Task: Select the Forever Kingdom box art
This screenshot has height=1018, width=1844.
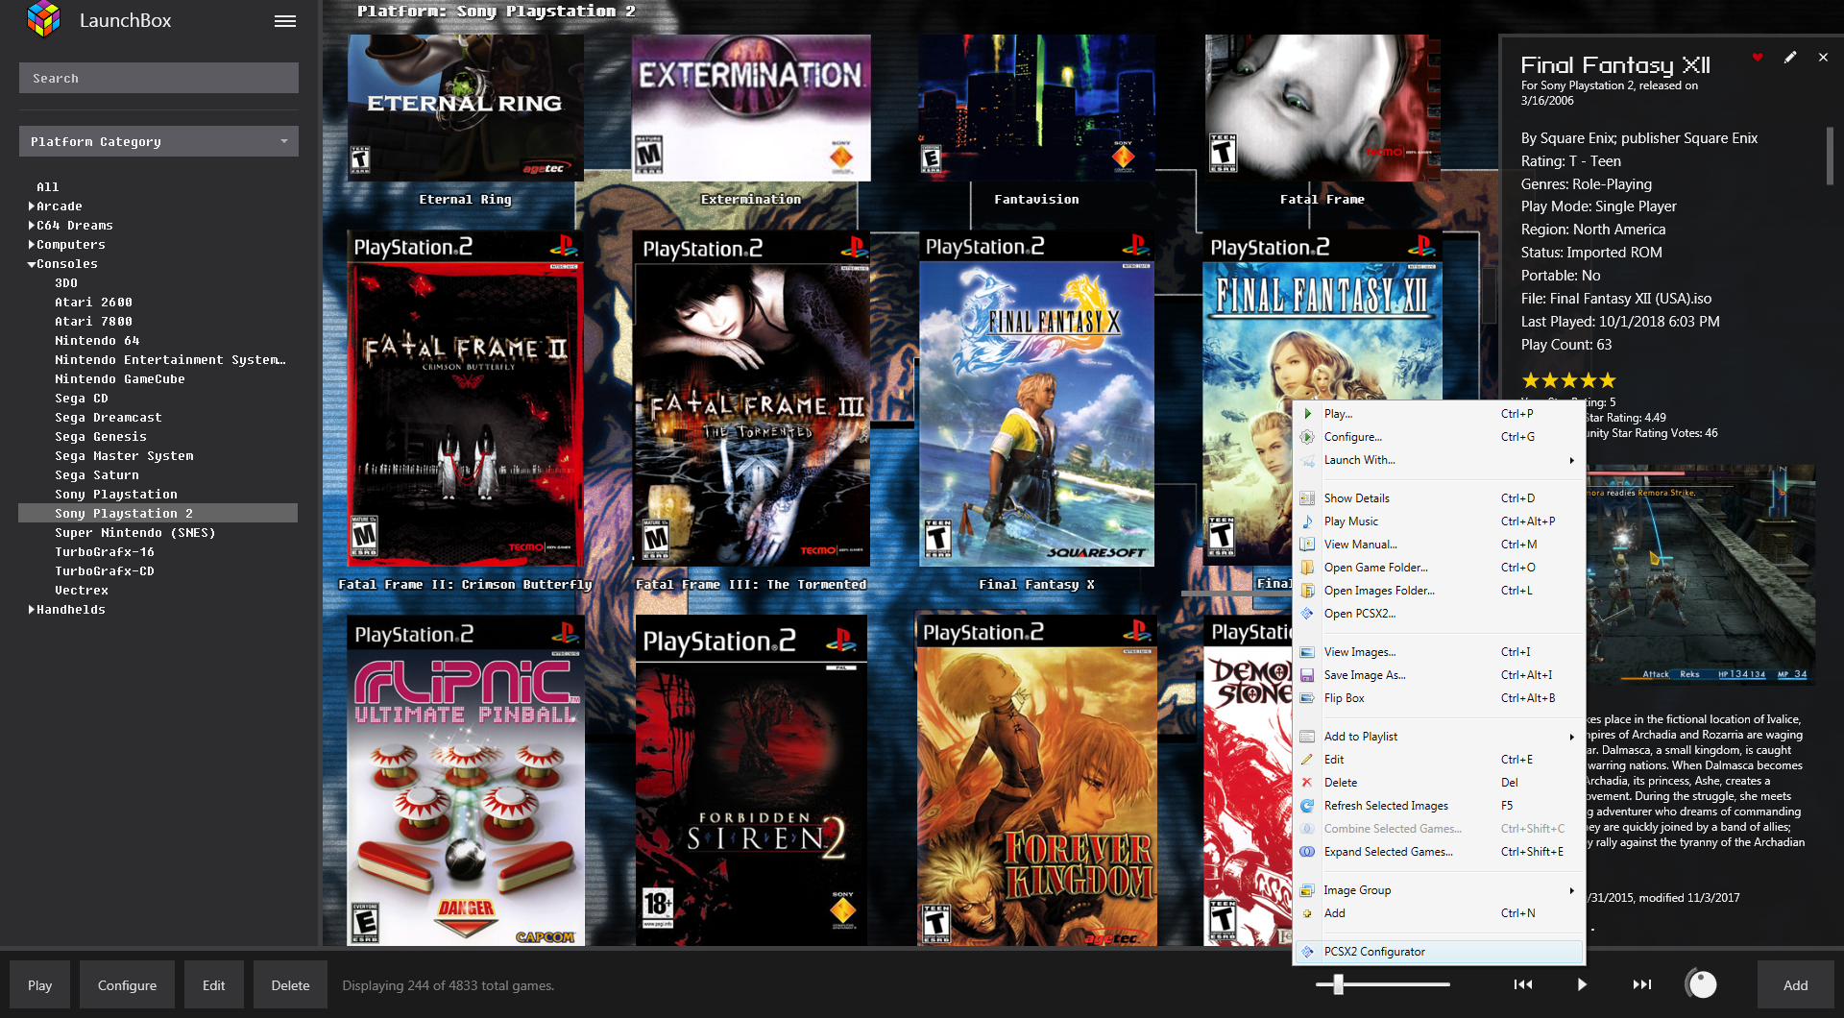Action: click(x=1037, y=781)
